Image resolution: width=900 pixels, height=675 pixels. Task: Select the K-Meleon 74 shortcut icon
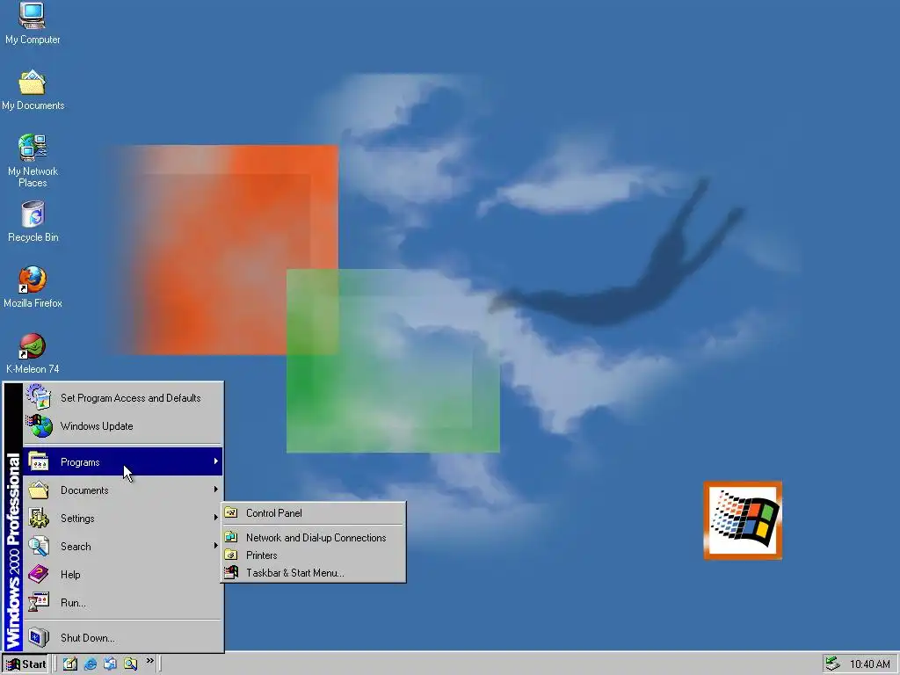[33, 353]
